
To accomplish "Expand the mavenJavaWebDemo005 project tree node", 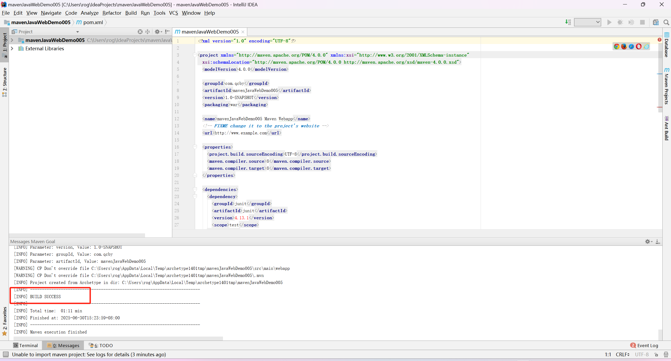I will [x=12, y=40].
